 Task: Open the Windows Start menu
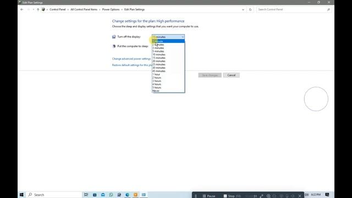pyautogui.click(x=21, y=195)
